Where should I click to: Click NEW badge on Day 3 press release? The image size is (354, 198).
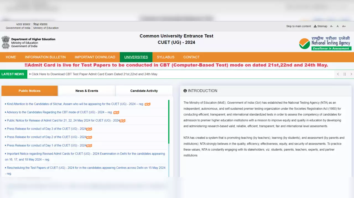click(89, 129)
